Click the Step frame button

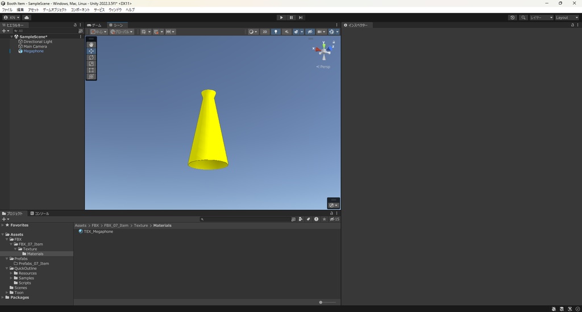(x=301, y=18)
